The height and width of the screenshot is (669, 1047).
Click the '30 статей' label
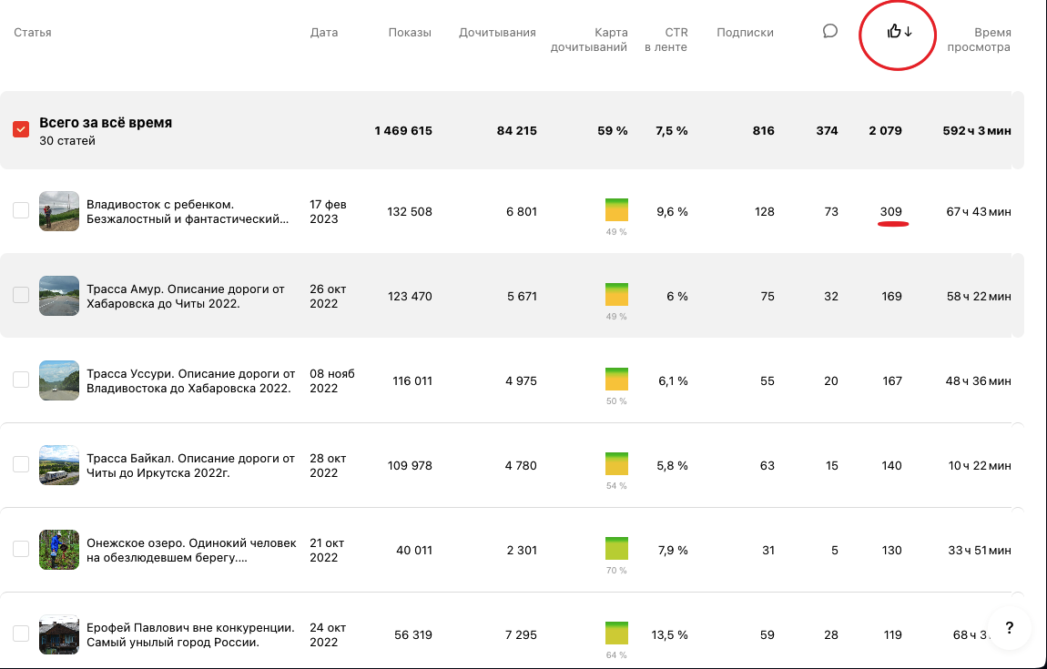(x=66, y=141)
